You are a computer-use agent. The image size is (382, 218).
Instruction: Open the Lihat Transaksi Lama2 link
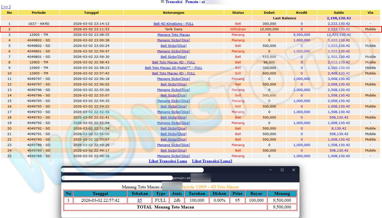click(212, 161)
